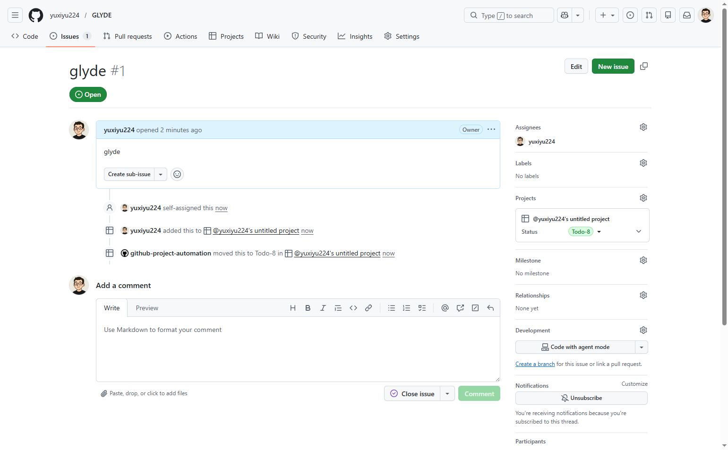Open the yuxiyu224 owner breadcrumb link

[65, 15]
